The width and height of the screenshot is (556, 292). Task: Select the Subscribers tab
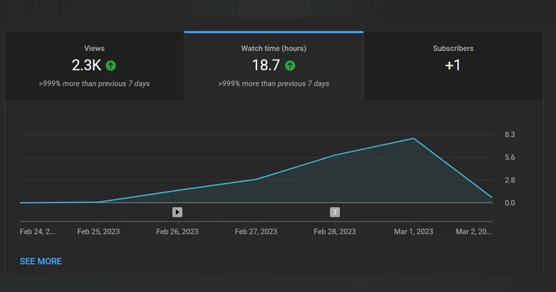coord(453,66)
